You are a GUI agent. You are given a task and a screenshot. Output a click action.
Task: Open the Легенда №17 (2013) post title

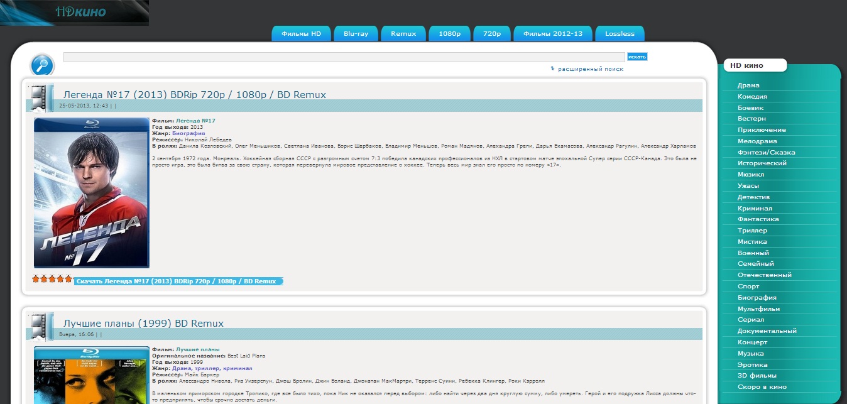point(195,95)
